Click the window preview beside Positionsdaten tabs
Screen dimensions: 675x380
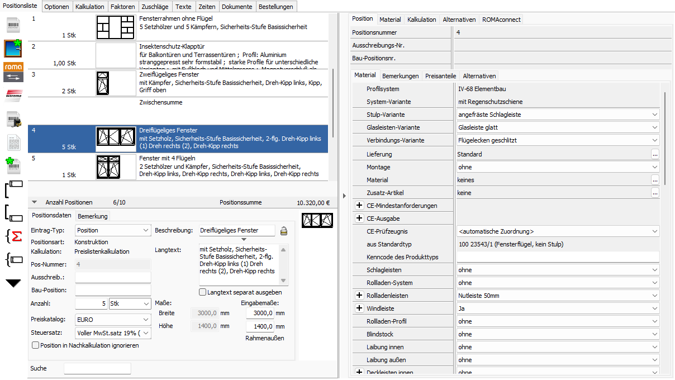pyautogui.click(x=317, y=221)
